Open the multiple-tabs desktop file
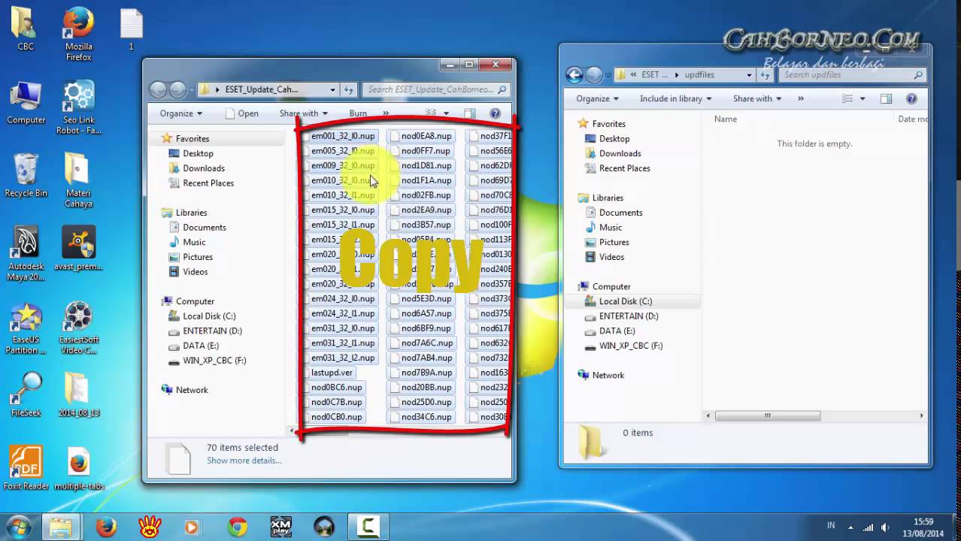 pos(78,467)
